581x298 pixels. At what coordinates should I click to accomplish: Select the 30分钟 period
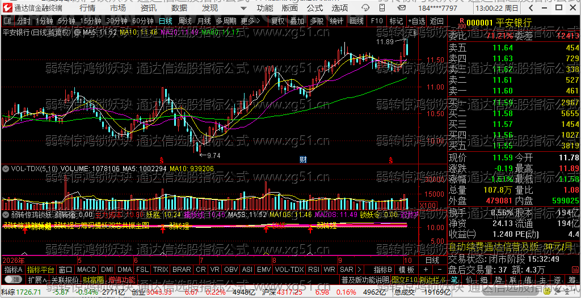click(x=117, y=21)
